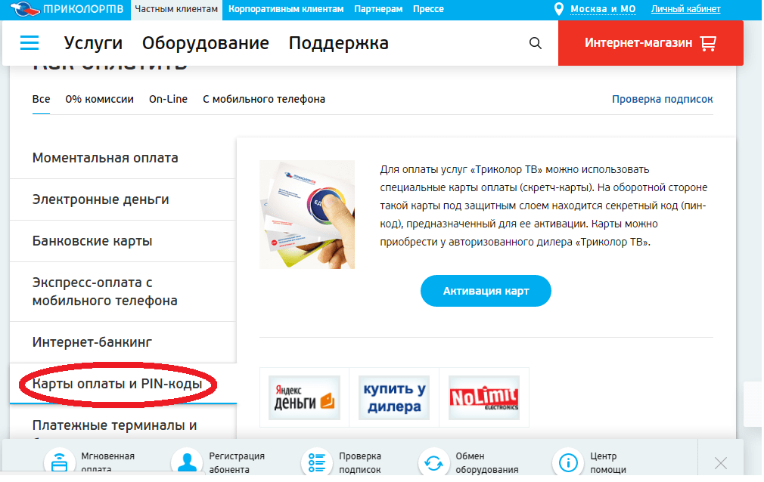
Task: Click the search magnifier icon
Action: (536, 43)
